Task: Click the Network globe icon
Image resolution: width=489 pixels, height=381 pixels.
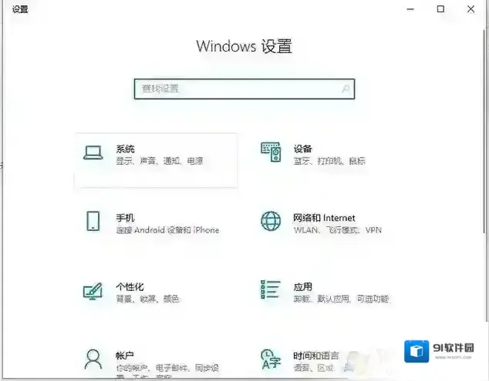Action: pos(271,222)
